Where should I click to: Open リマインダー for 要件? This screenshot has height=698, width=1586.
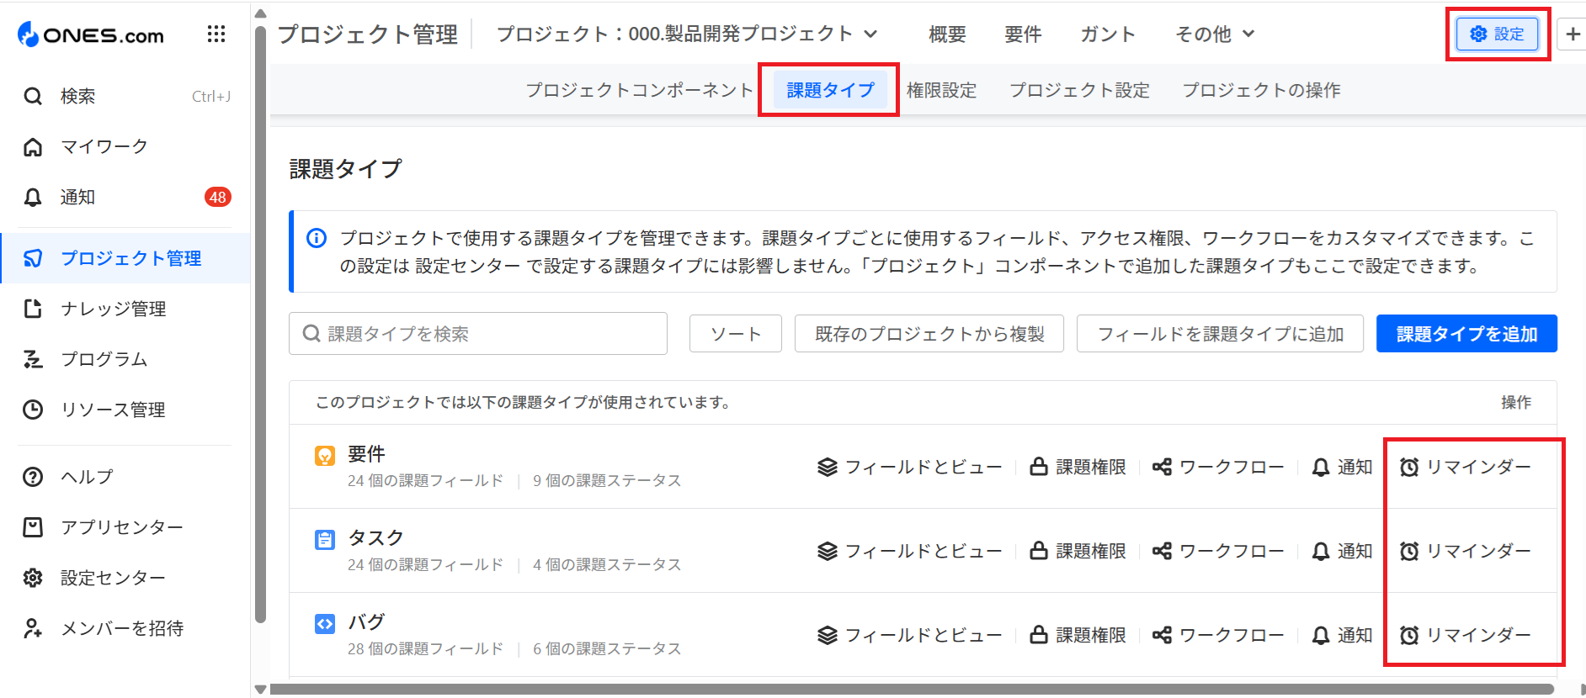pyautogui.click(x=1465, y=467)
